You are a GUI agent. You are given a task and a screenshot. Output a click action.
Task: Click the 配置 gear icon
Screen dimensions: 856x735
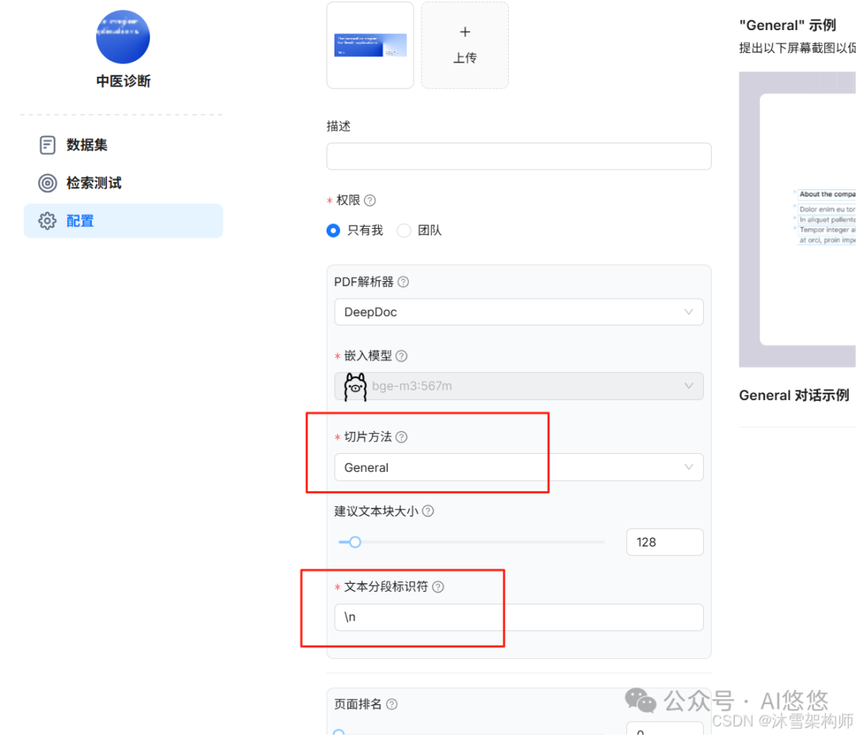coord(48,221)
